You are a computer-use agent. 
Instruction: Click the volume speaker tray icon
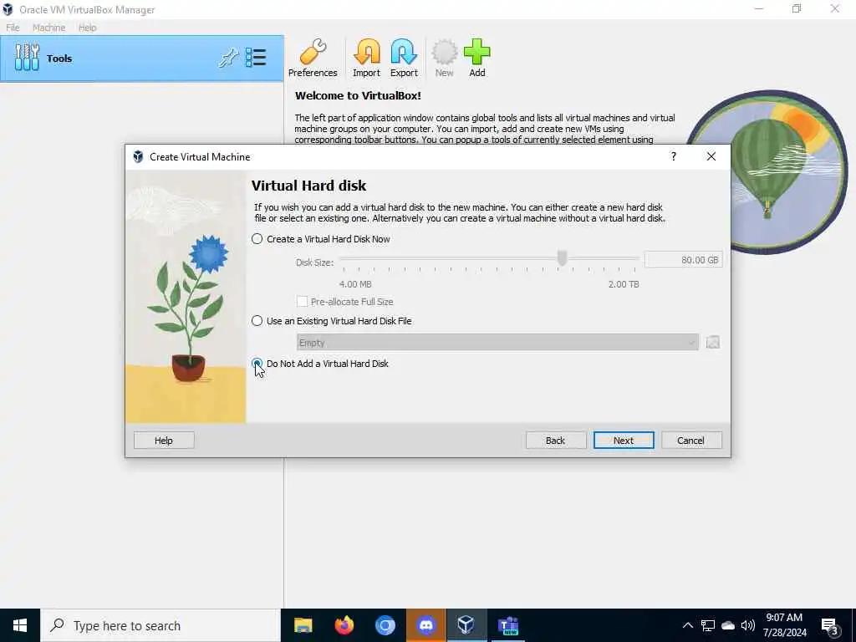coord(748,625)
